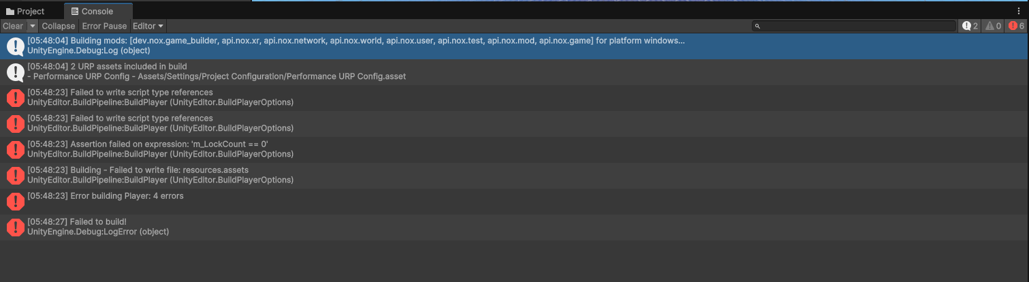The height and width of the screenshot is (282, 1029).
Task: Click the red error icon beside 'Failed to build!'
Action: tap(15, 228)
